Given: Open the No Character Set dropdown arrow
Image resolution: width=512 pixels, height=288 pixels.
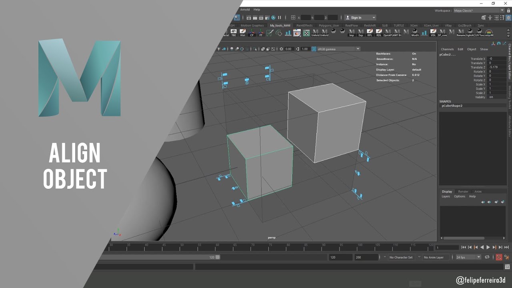Looking at the screenshot, I should click(x=385, y=257).
